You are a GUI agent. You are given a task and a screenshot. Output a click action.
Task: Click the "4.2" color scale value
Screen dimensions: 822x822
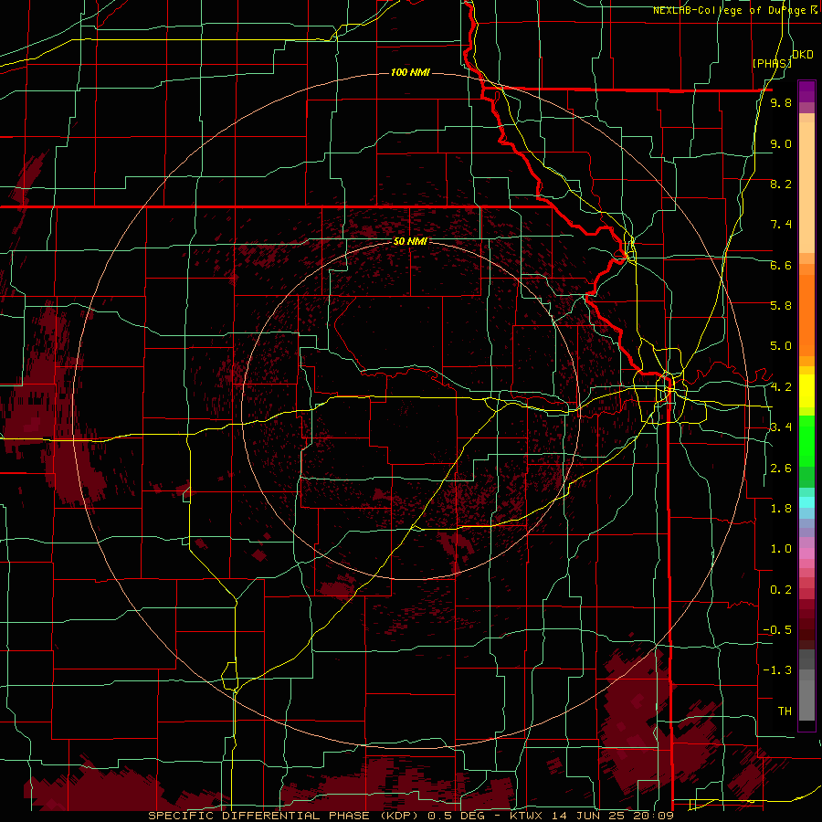(x=781, y=387)
